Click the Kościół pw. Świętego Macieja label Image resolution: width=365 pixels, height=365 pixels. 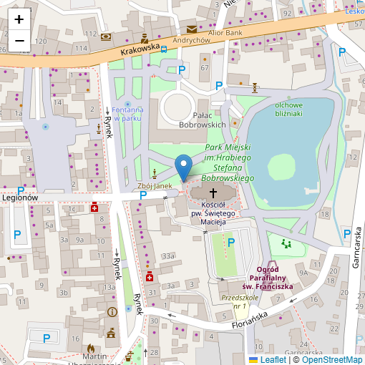pyautogui.click(x=213, y=213)
